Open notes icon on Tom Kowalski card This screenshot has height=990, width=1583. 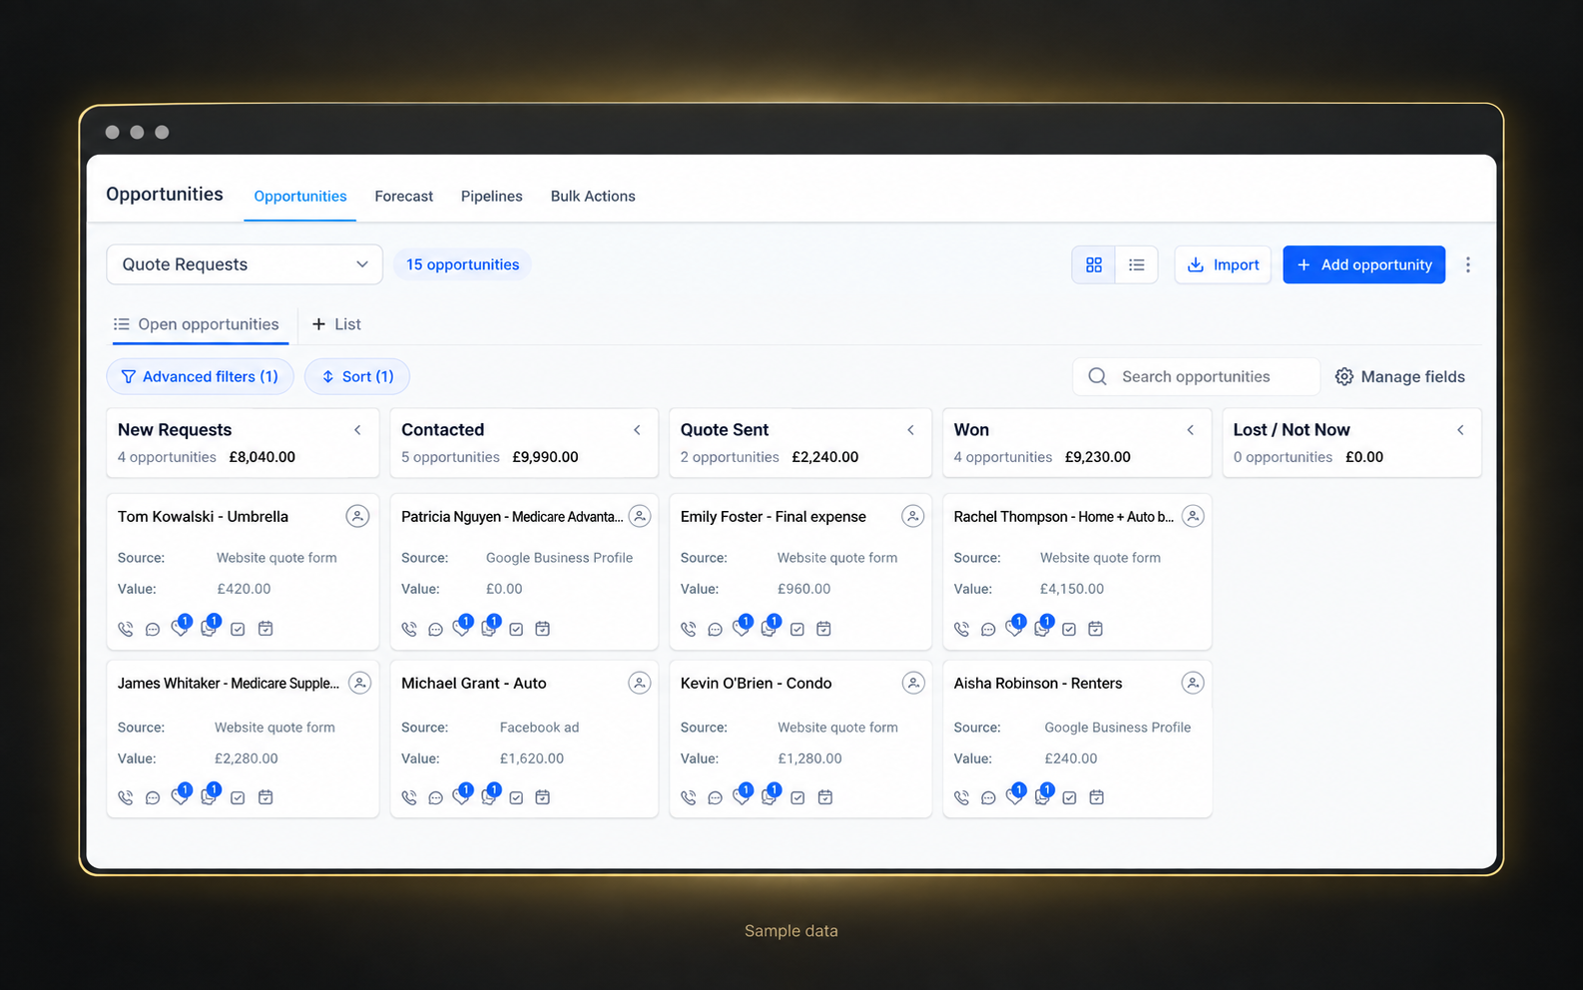coord(209,628)
